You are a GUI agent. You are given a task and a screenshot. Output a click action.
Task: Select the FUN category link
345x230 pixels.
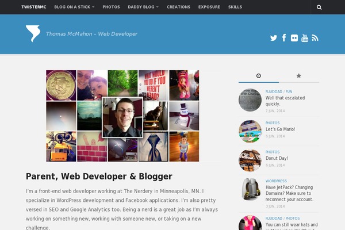point(289,91)
